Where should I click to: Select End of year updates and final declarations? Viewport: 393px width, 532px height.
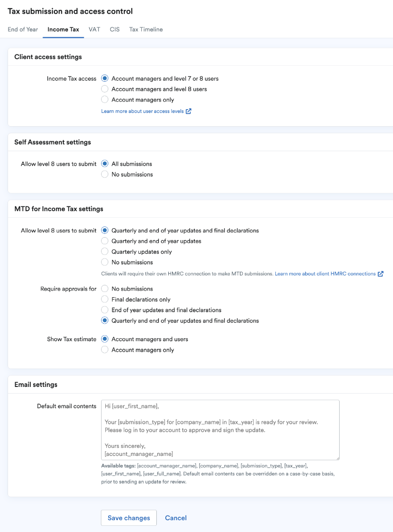point(105,310)
